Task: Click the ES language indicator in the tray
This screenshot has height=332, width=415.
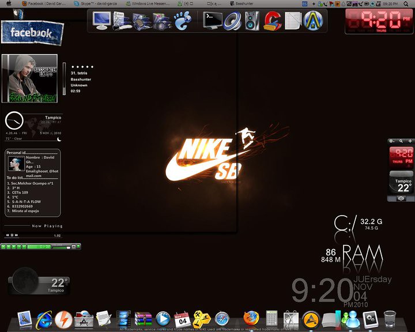Action: (x=305, y=3)
